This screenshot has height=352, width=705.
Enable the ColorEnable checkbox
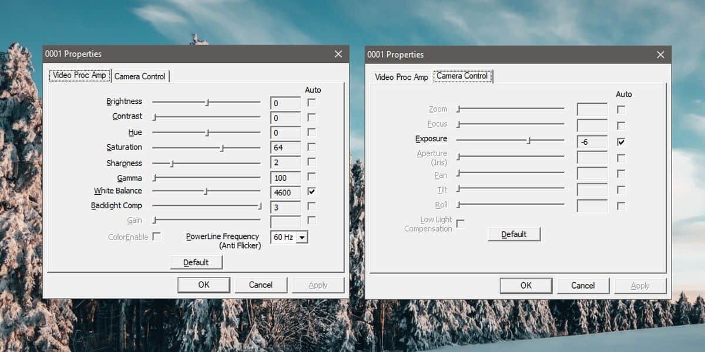[x=156, y=235]
